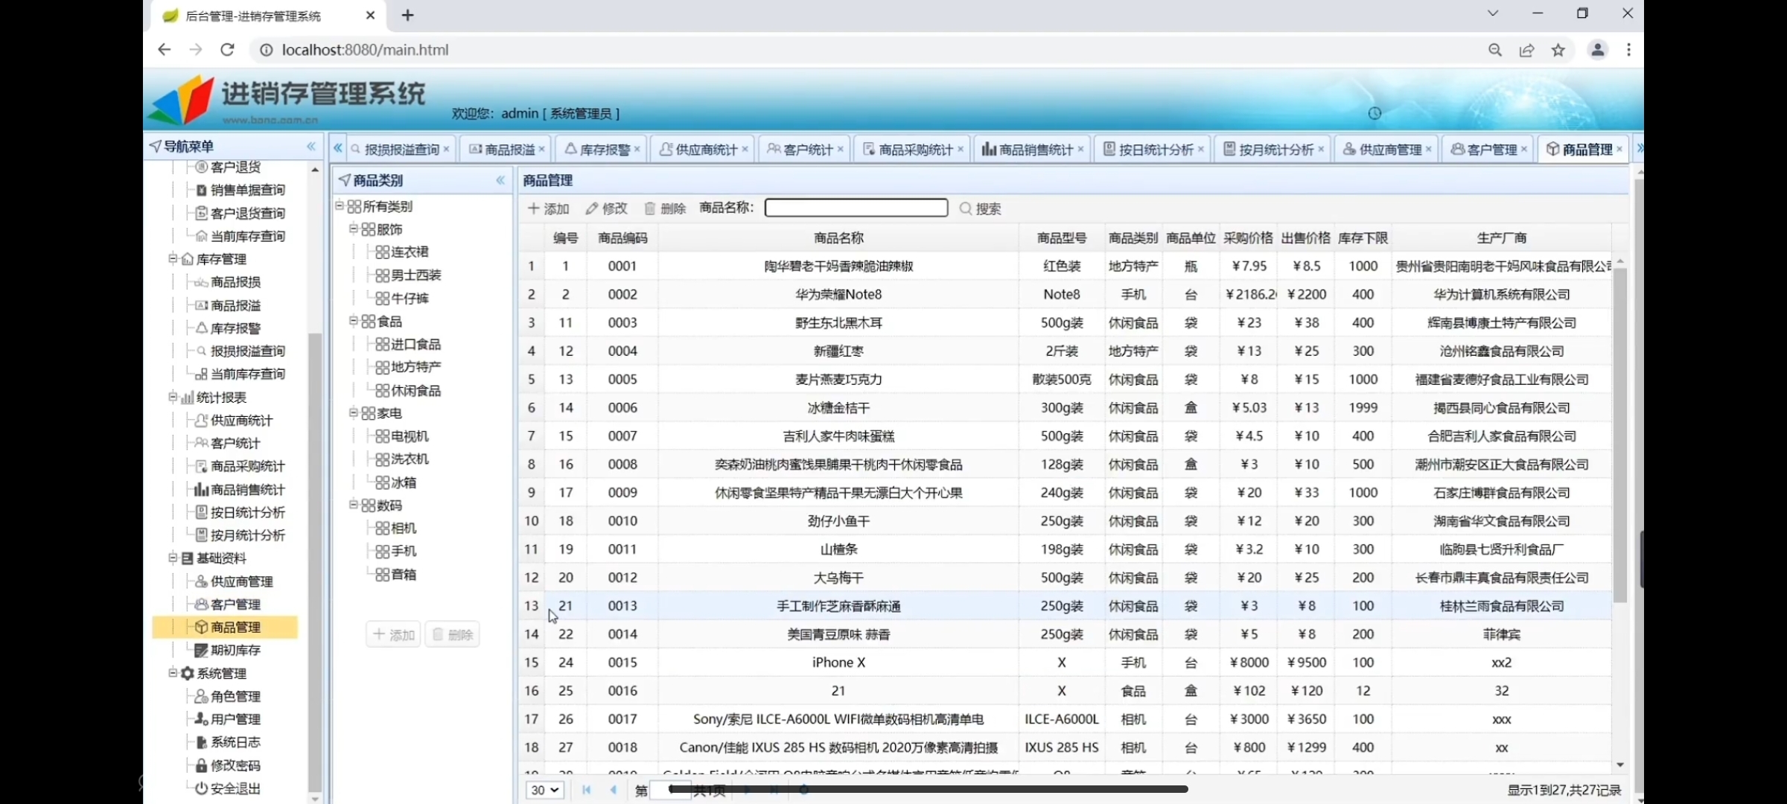Open 商品采购统计 in the sidebar
The height and width of the screenshot is (804, 1787).
point(241,466)
